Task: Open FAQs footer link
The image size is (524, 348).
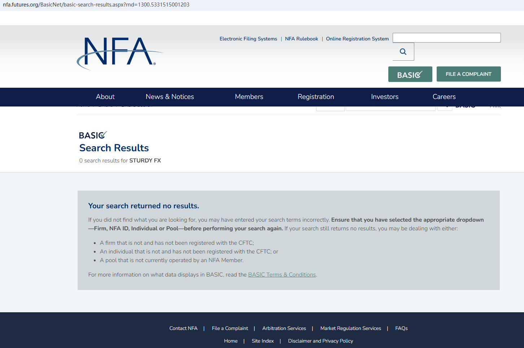Action: click(401, 328)
